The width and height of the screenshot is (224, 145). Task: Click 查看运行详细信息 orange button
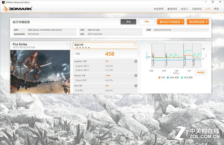(170, 22)
